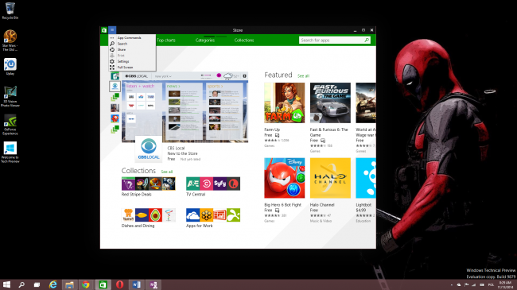Image resolution: width=517 pixels, height=290 pixels.
Task: Click the magnifier icon beside Search menu entry
Action: coord(112,44)
